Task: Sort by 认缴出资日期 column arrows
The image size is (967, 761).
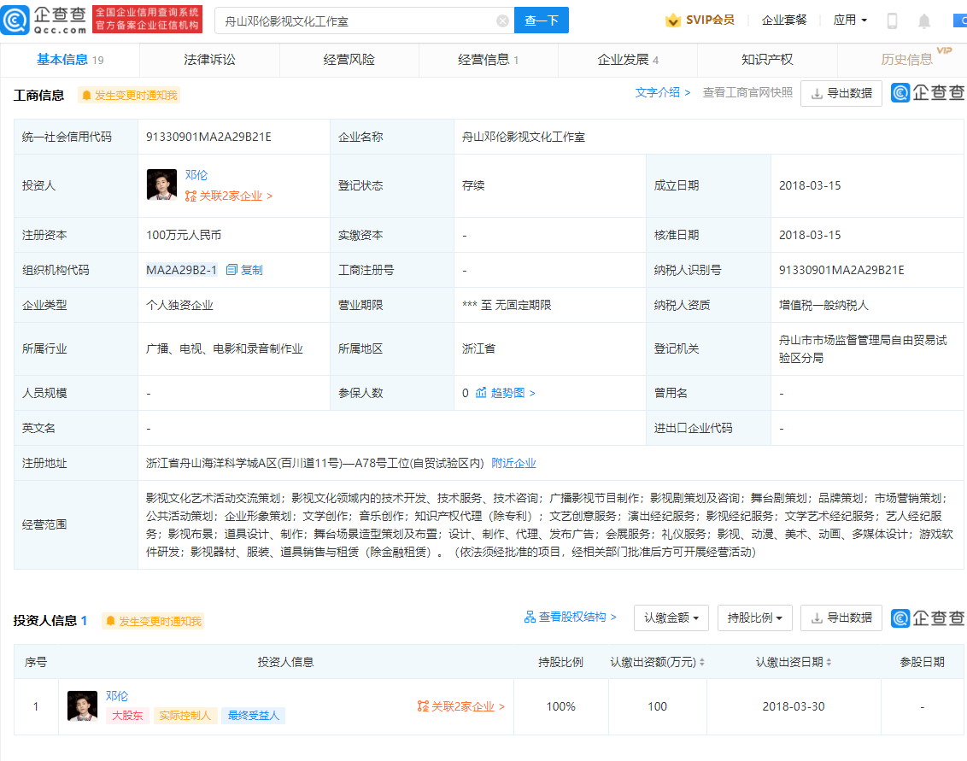Action: [x=829, y=662]
